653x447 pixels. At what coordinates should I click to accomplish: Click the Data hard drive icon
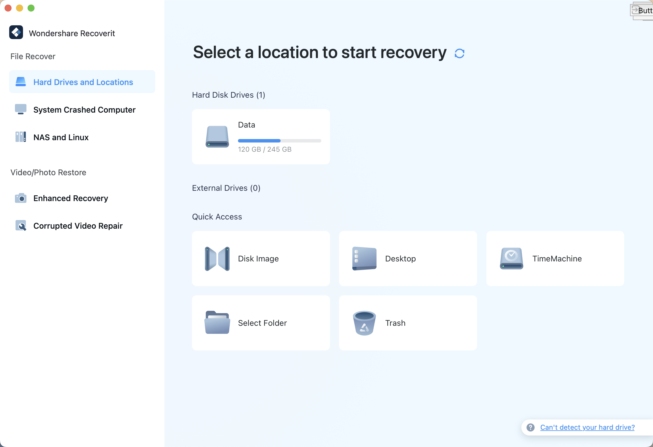[x=217, y=137]
